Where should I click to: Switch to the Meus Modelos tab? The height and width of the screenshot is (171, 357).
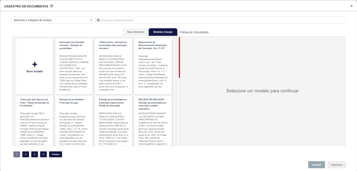click(136, 32)
